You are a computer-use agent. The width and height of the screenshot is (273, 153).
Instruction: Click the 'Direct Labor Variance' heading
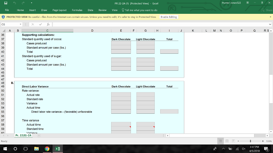coord(35,86)
